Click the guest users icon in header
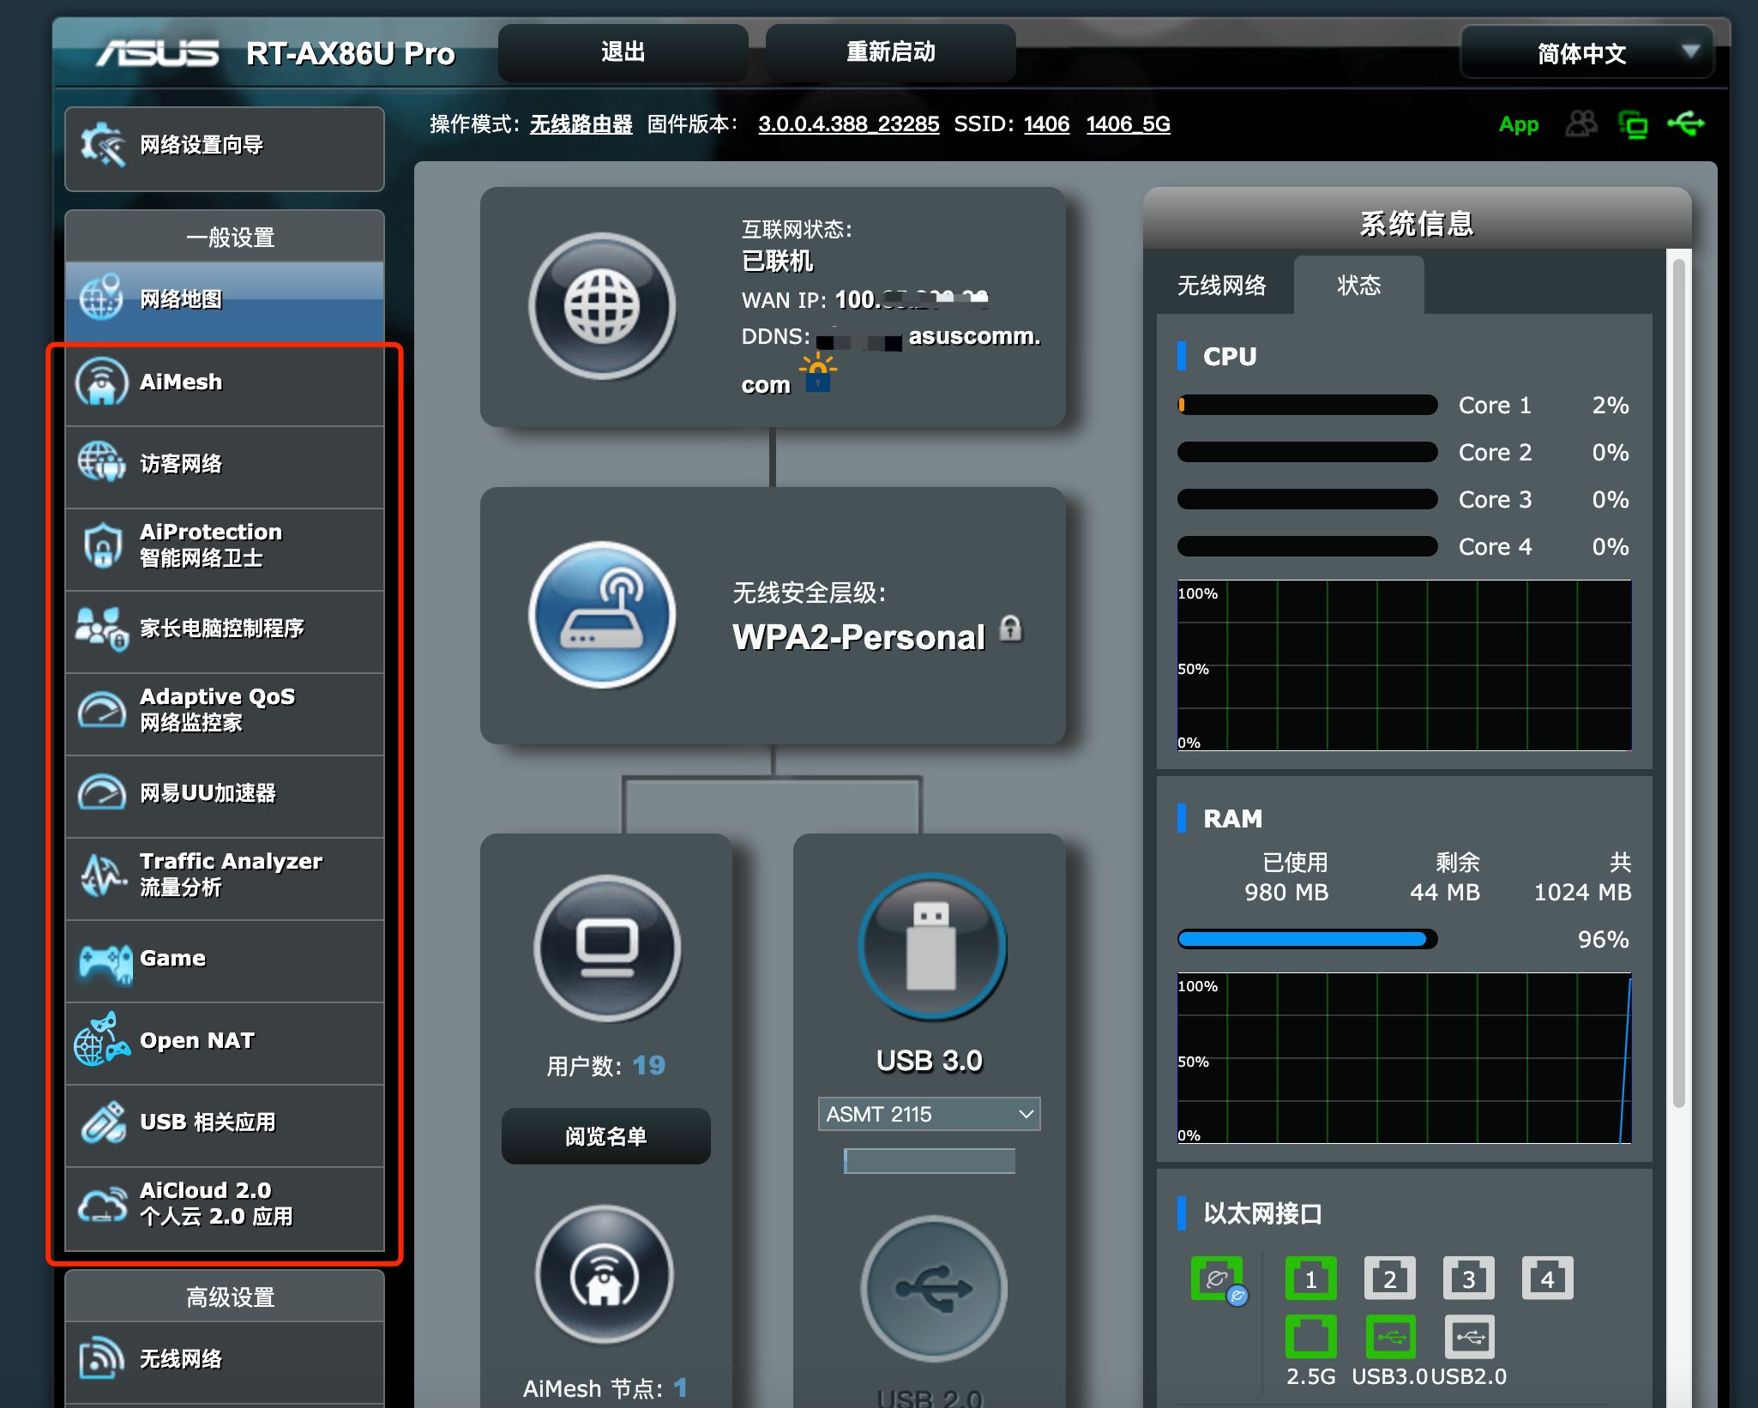 (x=1581, y=124)
